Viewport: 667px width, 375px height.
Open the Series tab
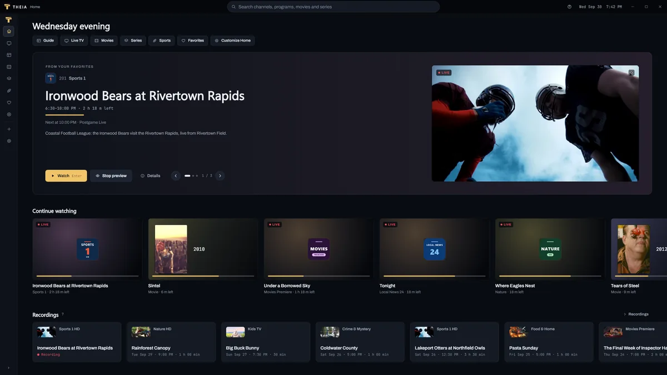tap(133, 41)
